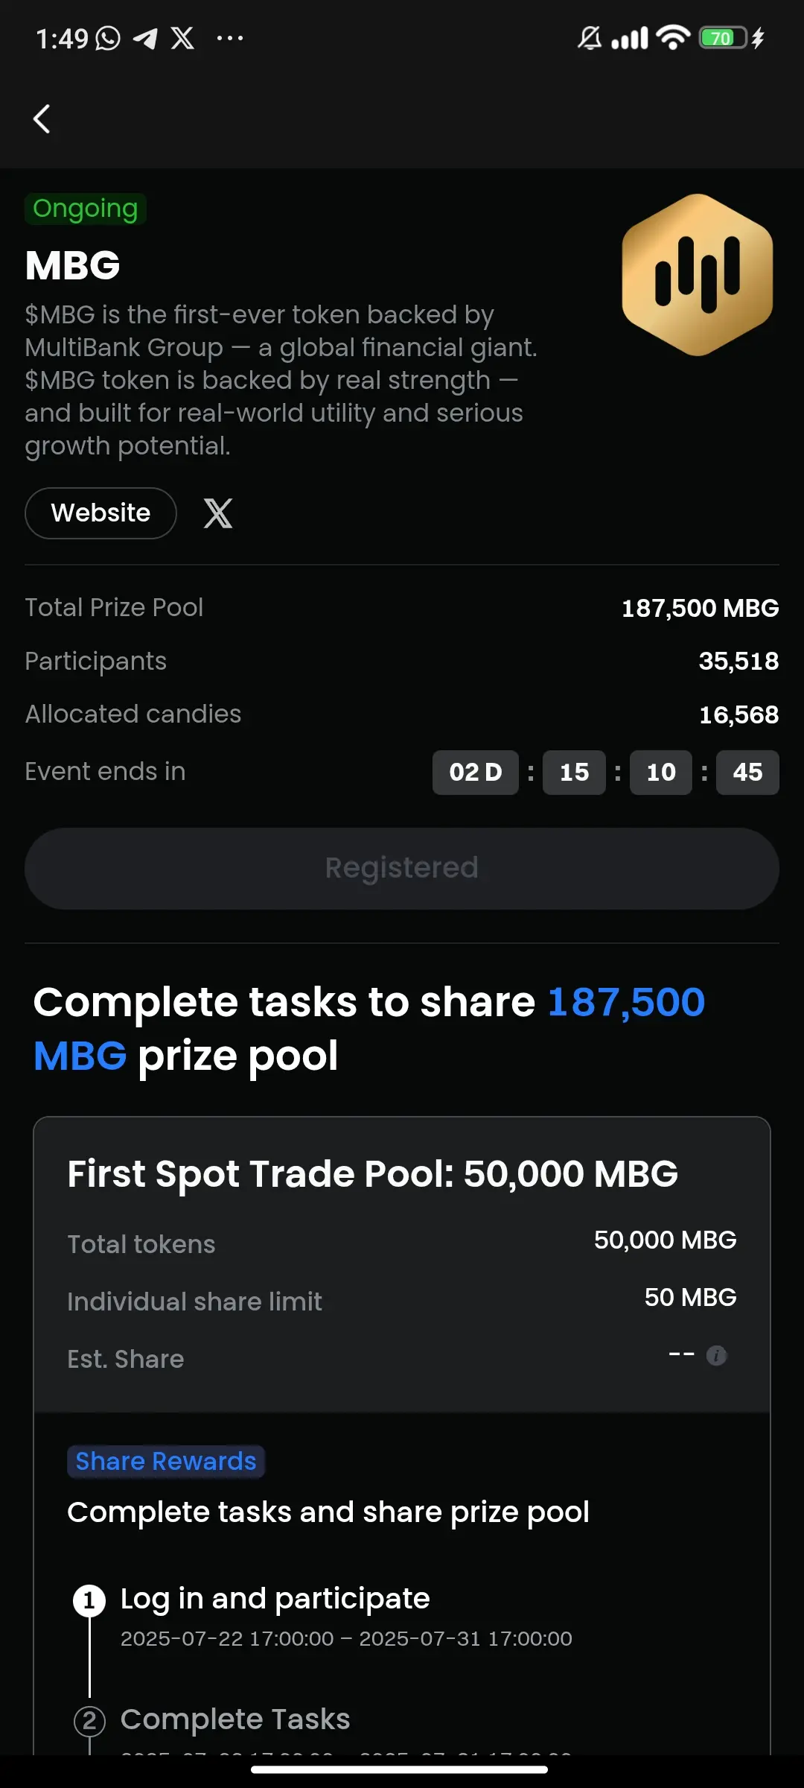The height and width of the screenshot is (1788, 804).
Task: Tap the back arrow icon
Action: [x=42, y=119]
